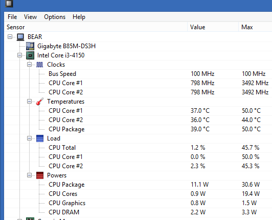The height and width of the screenshot is (220, 272).
Task: Click the 0.8 W graphics power value
Action: [x=198, y=203]
